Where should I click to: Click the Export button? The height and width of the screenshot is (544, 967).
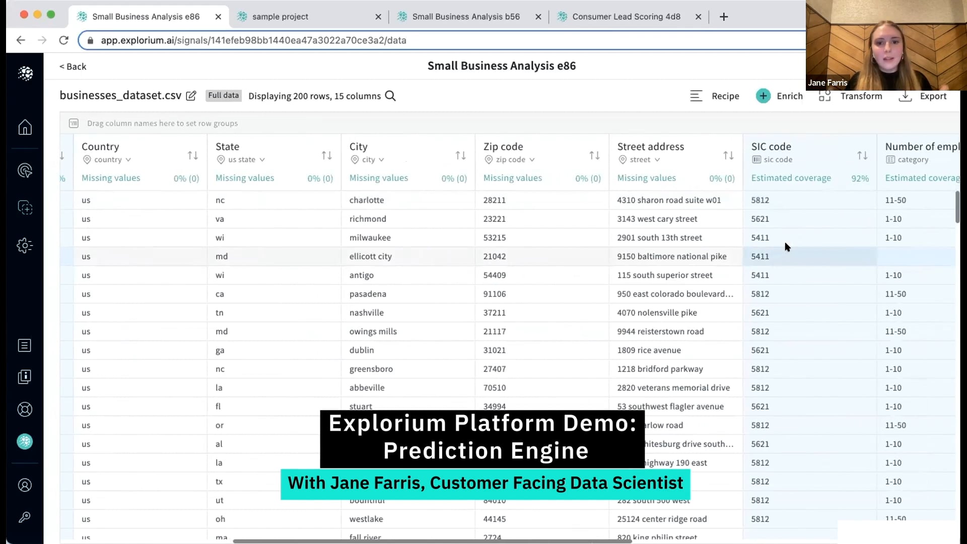pos(923,96)
